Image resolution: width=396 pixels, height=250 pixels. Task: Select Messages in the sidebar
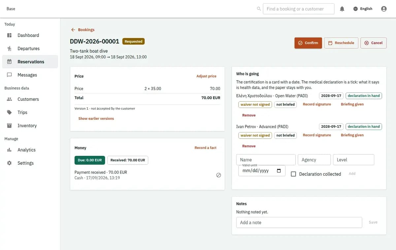30,75
